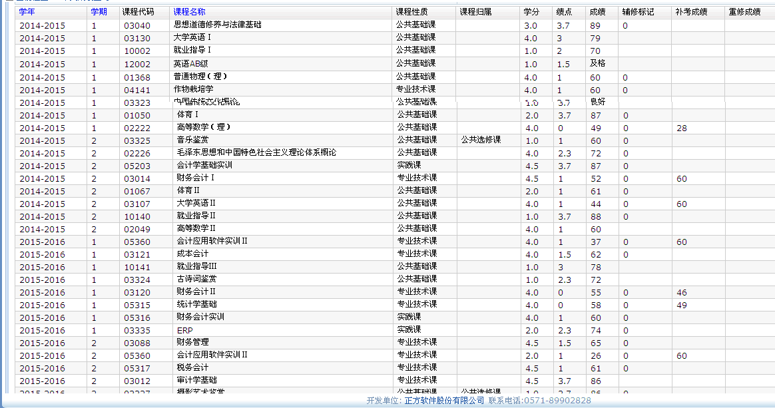
Task: Select the course name 英语AB级
Action: [191, 64]
